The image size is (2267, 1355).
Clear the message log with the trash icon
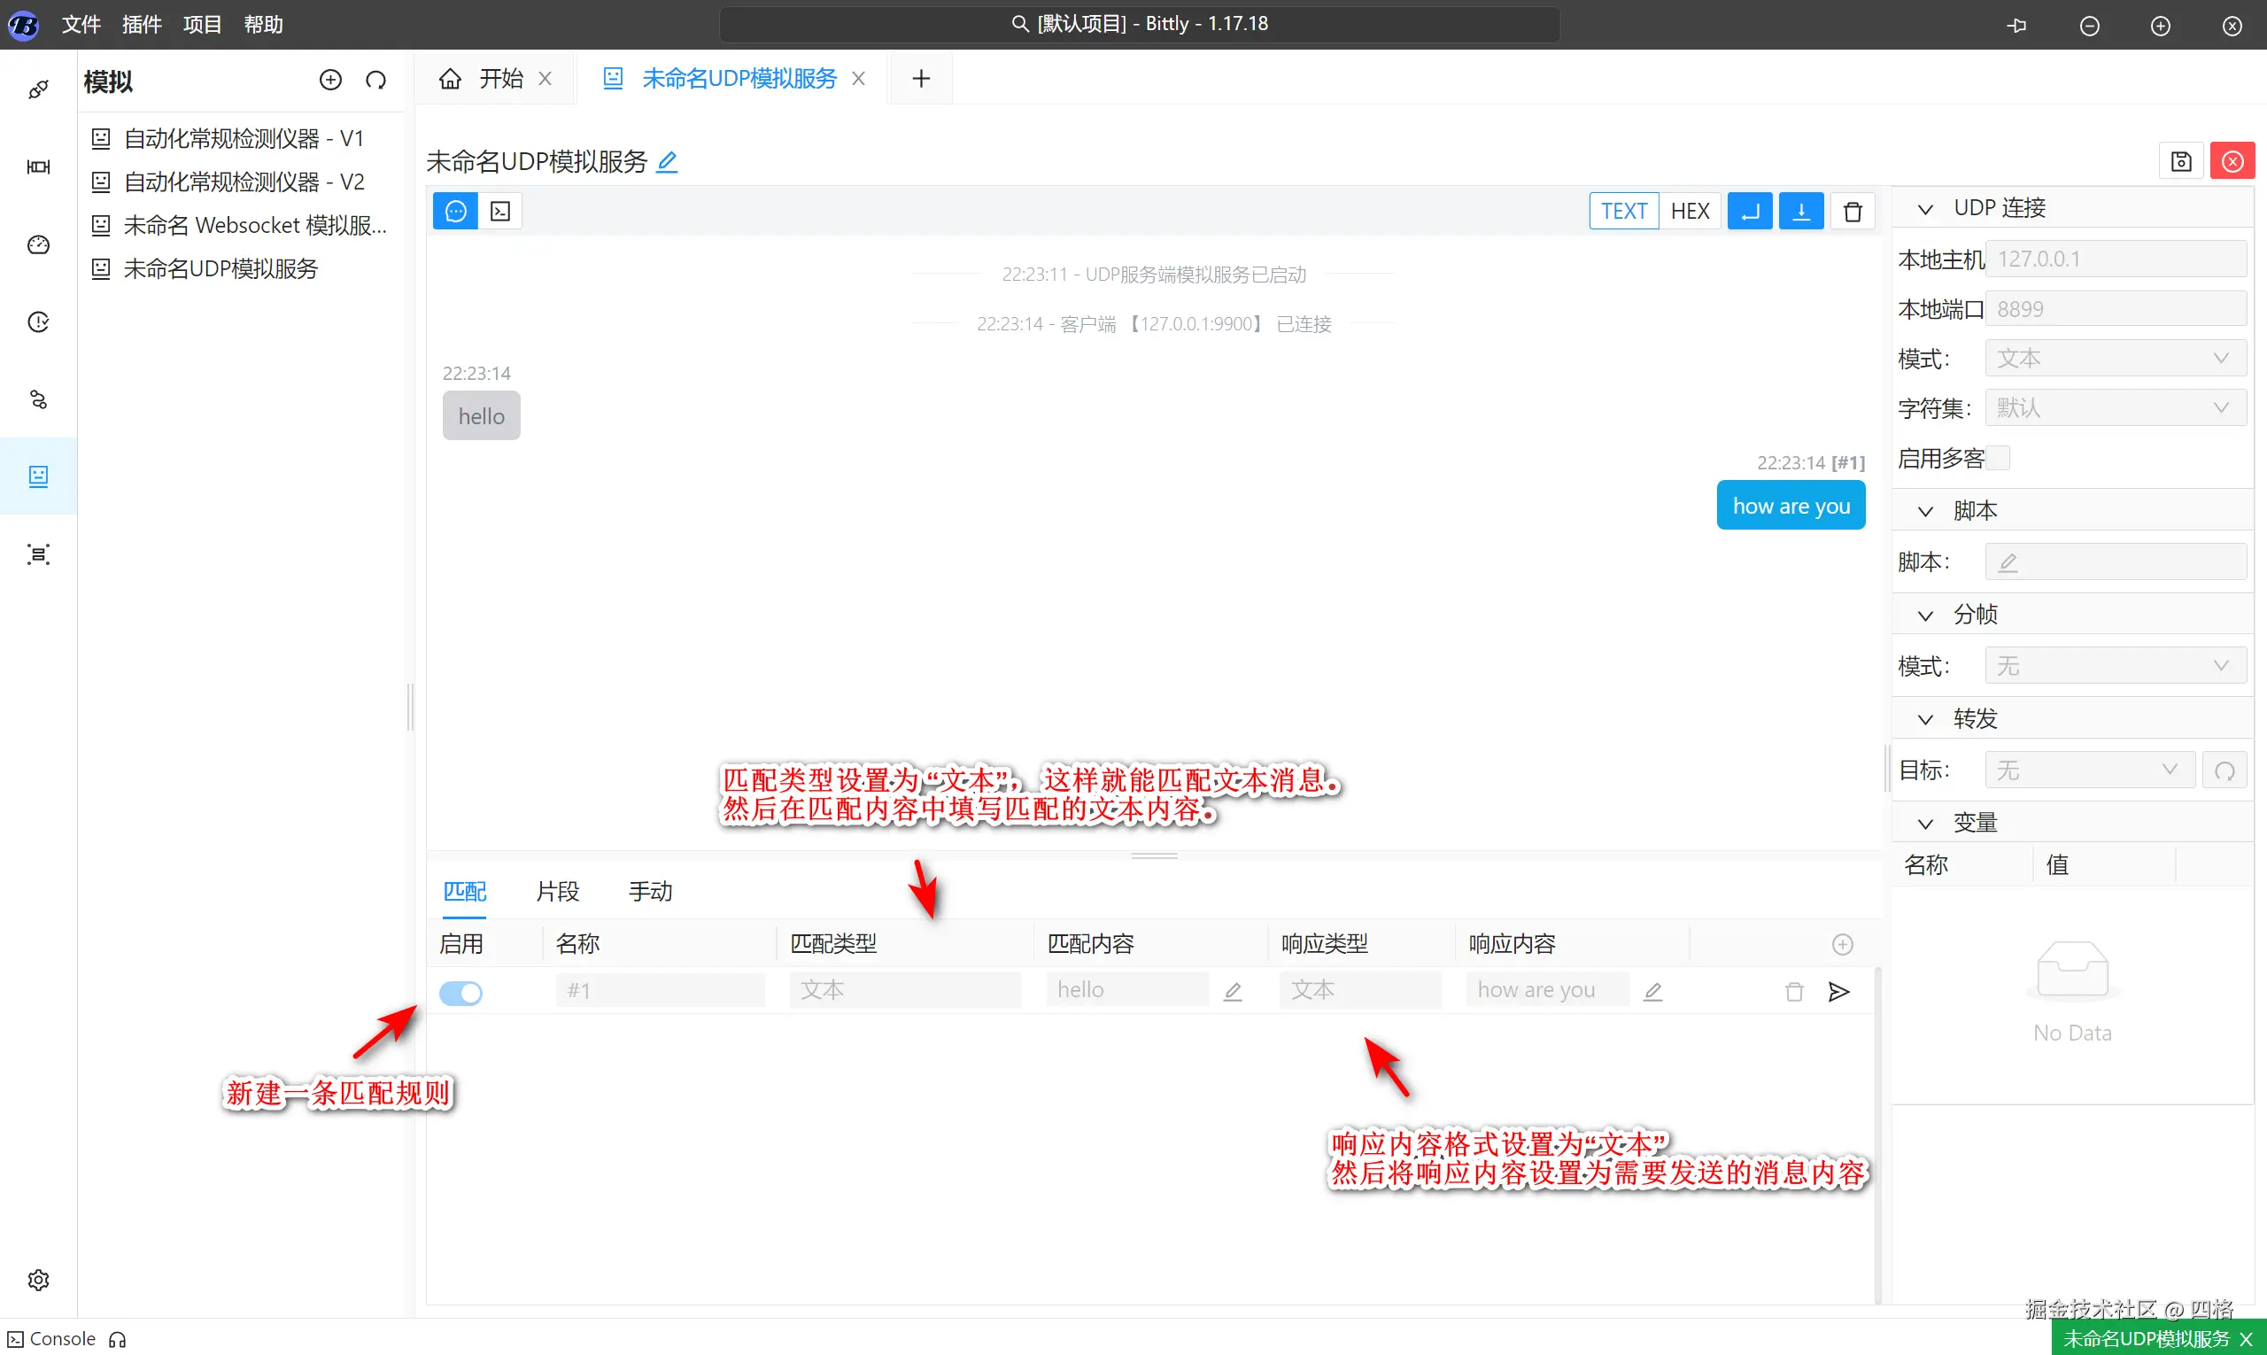[x=1852, y=212]
